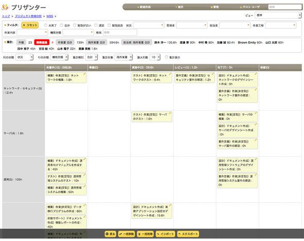Click the インポート import button

165,234
